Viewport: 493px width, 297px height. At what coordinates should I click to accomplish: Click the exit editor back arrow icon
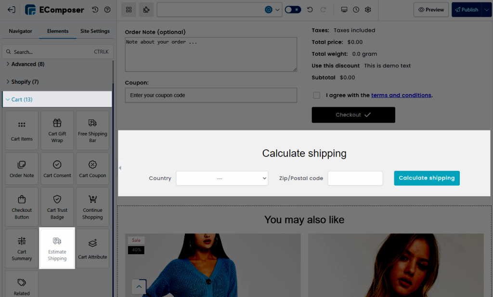(12, 10)
